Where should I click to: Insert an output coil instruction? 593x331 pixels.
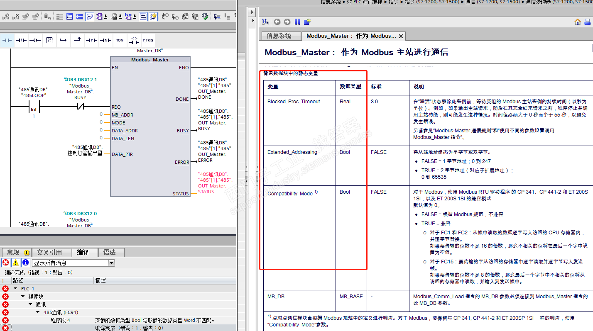pos(35,40)
